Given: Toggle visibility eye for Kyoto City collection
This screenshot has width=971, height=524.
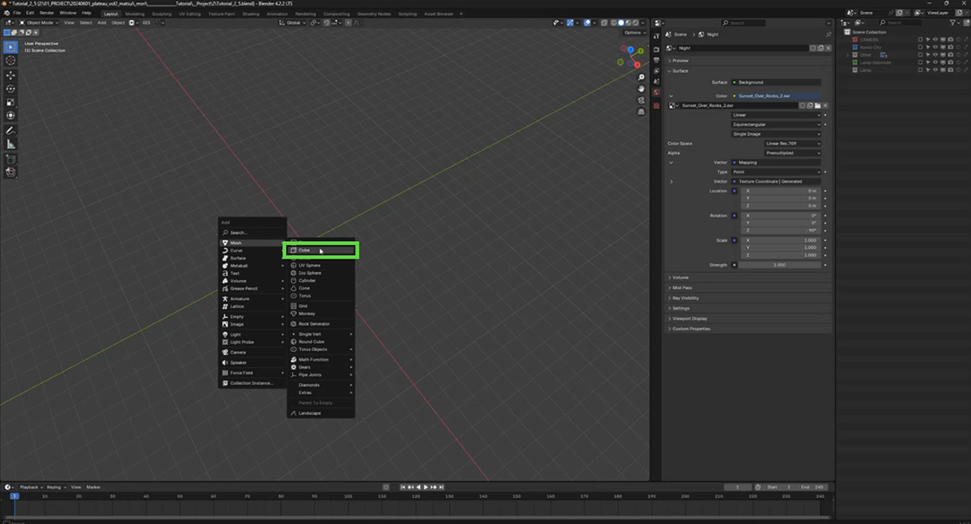Looking at the screenshot, I should tap(935, 47).
